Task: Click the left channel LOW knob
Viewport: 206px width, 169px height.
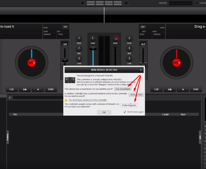Action: 79,59
